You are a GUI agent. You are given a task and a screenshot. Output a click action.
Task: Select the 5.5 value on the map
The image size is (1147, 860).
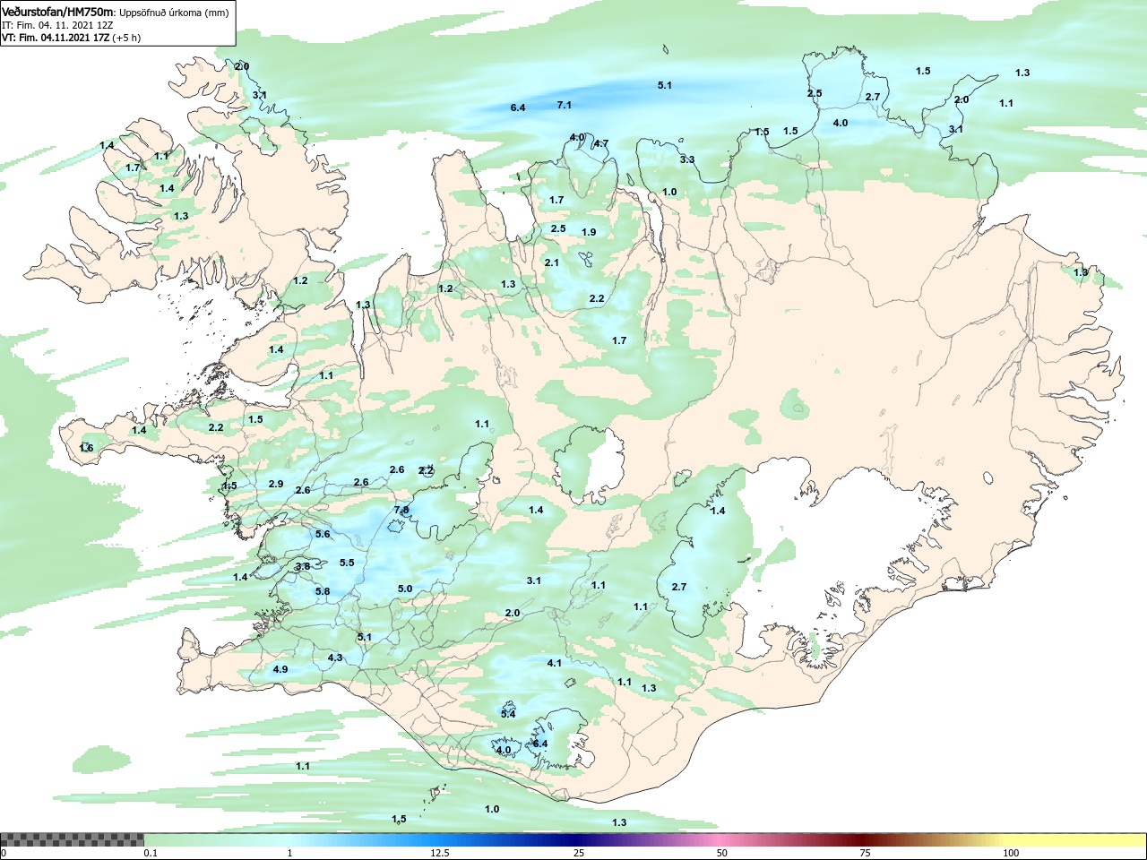[347, 563]
